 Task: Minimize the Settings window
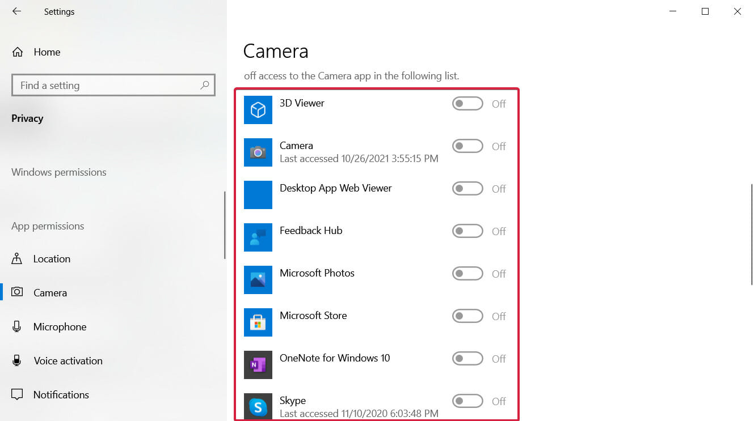point(672,11)
